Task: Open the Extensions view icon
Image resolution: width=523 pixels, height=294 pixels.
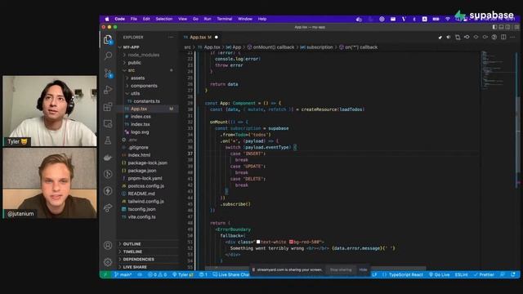Action: click(108, 107)
